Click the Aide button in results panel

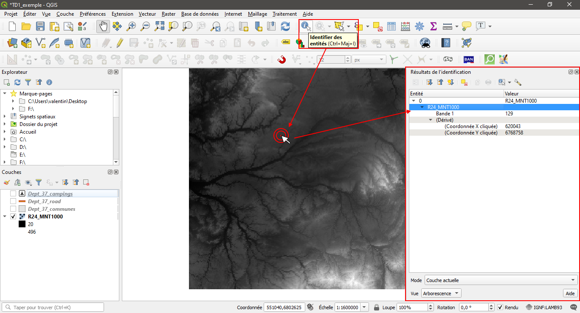click(x=570, y=293)
